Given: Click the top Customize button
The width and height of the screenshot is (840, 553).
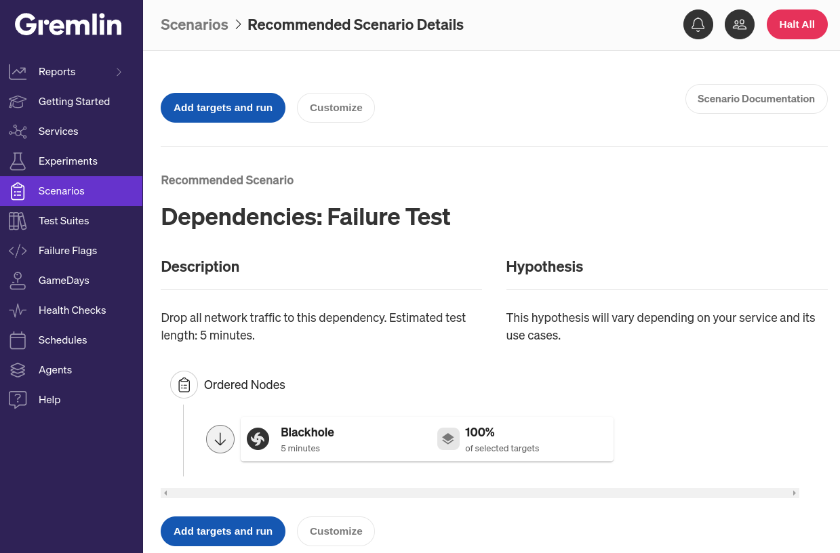Looking at the screenshot, I should pyautogui.click(x=336, y=108).
